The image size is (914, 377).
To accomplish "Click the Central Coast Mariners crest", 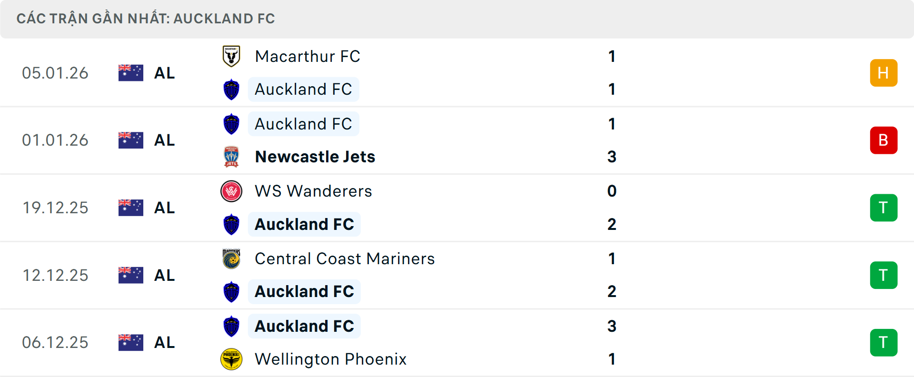I will [231, 259].
